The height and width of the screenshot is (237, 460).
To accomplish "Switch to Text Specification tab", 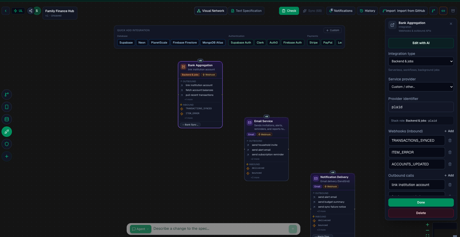I will click(246, 11).
